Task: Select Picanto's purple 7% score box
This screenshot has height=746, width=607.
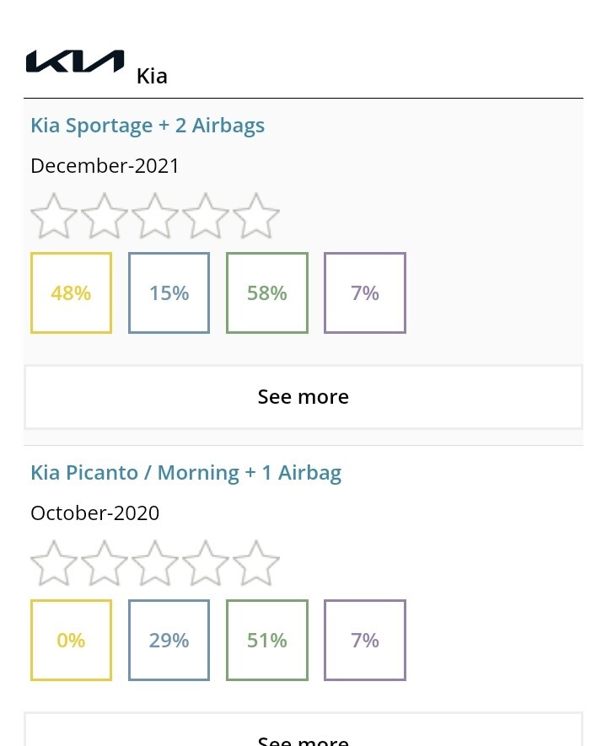Action: 365,641
